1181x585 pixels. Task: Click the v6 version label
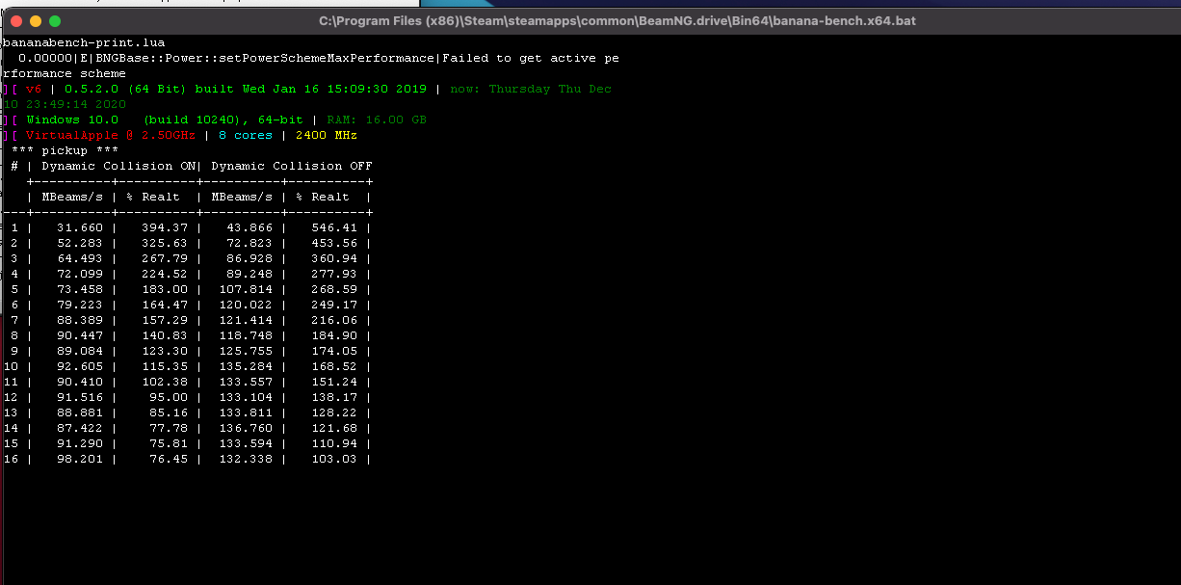(34, 89)
